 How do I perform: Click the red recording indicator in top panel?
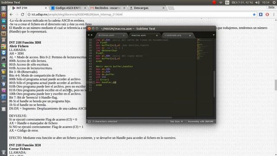[x=214, y=2]
